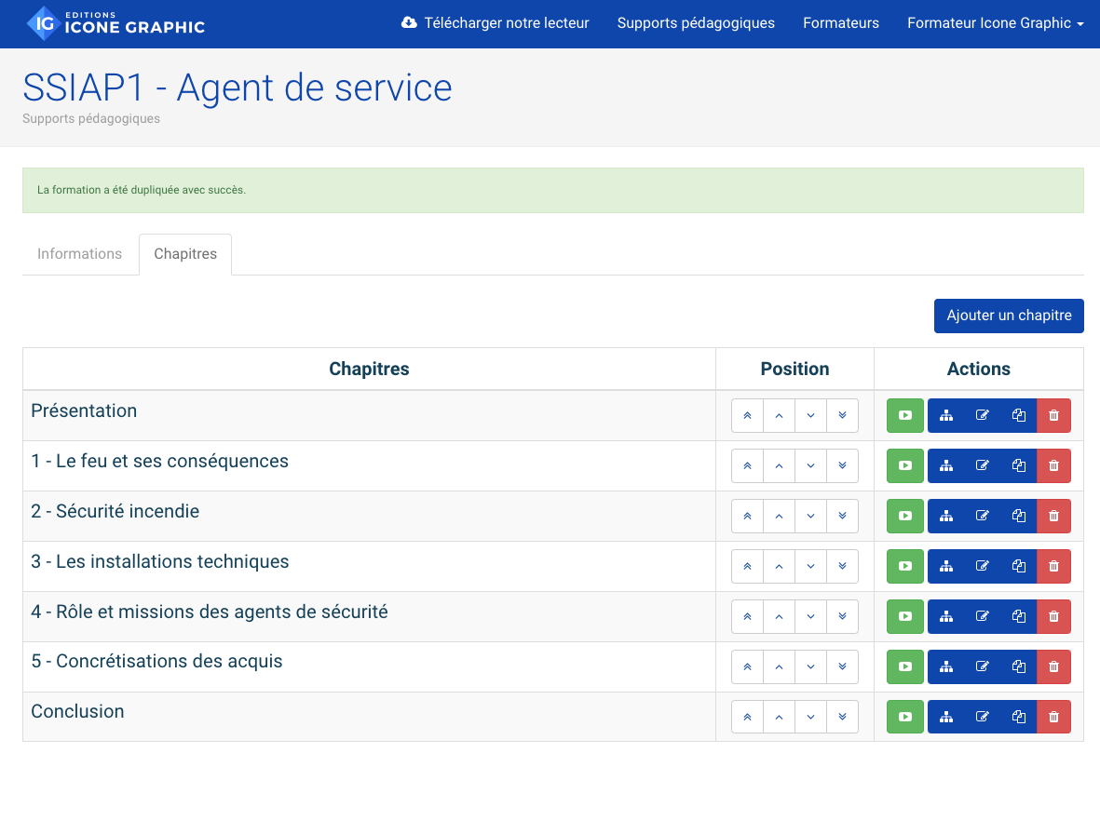Move Présentation down one position
The image size is (1100, 834).
[811, 415]
